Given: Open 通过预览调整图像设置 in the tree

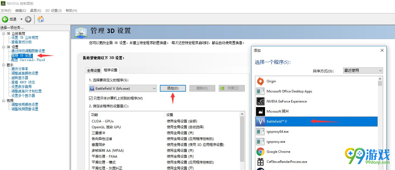Looking at the screenshot, I should click(x=28, y=51).
